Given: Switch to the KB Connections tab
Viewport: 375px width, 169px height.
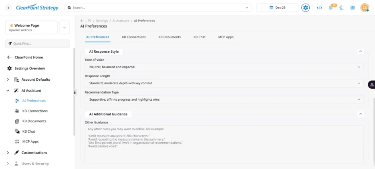Looking at the screenshot, I should 134,37.
